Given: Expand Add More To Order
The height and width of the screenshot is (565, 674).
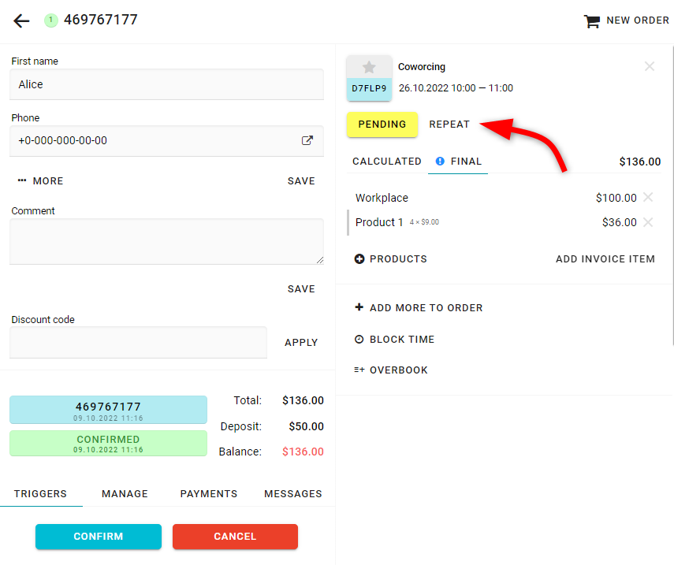Looking at the screenshot, I should (419, 307).
